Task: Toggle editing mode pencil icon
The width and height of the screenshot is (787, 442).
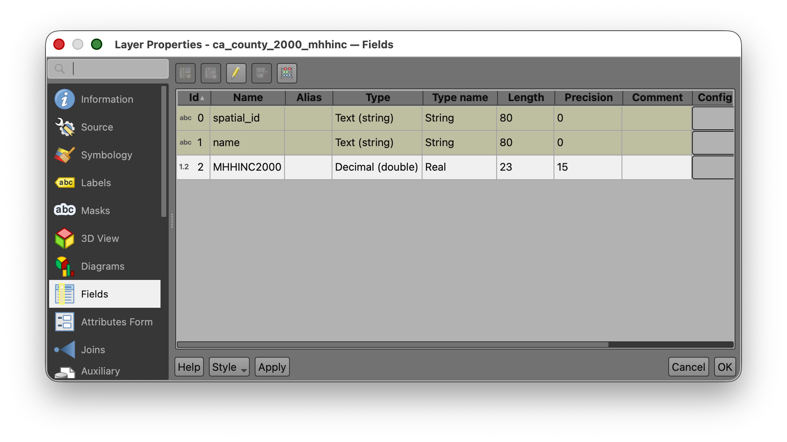Action: coord(236,73)
